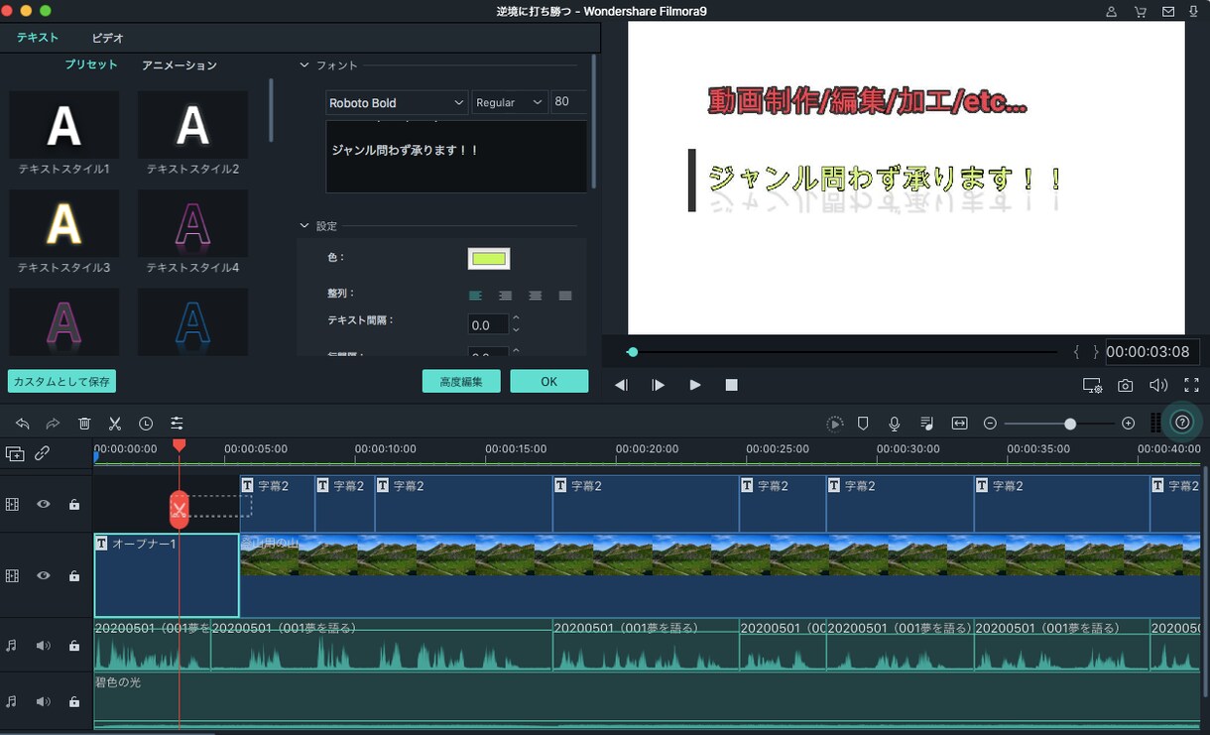Mute the 20200501 audio track
This screenshot has width=1210, height=735.
coord(43,646)
